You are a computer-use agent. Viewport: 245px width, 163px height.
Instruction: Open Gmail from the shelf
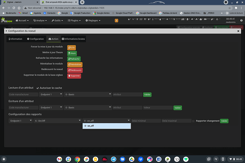[x=59, y=159]
